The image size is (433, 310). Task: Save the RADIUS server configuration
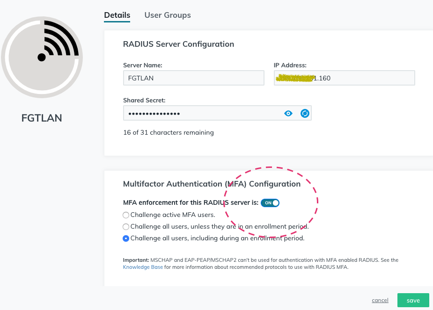pyautogui.click(x=412, y=300)
